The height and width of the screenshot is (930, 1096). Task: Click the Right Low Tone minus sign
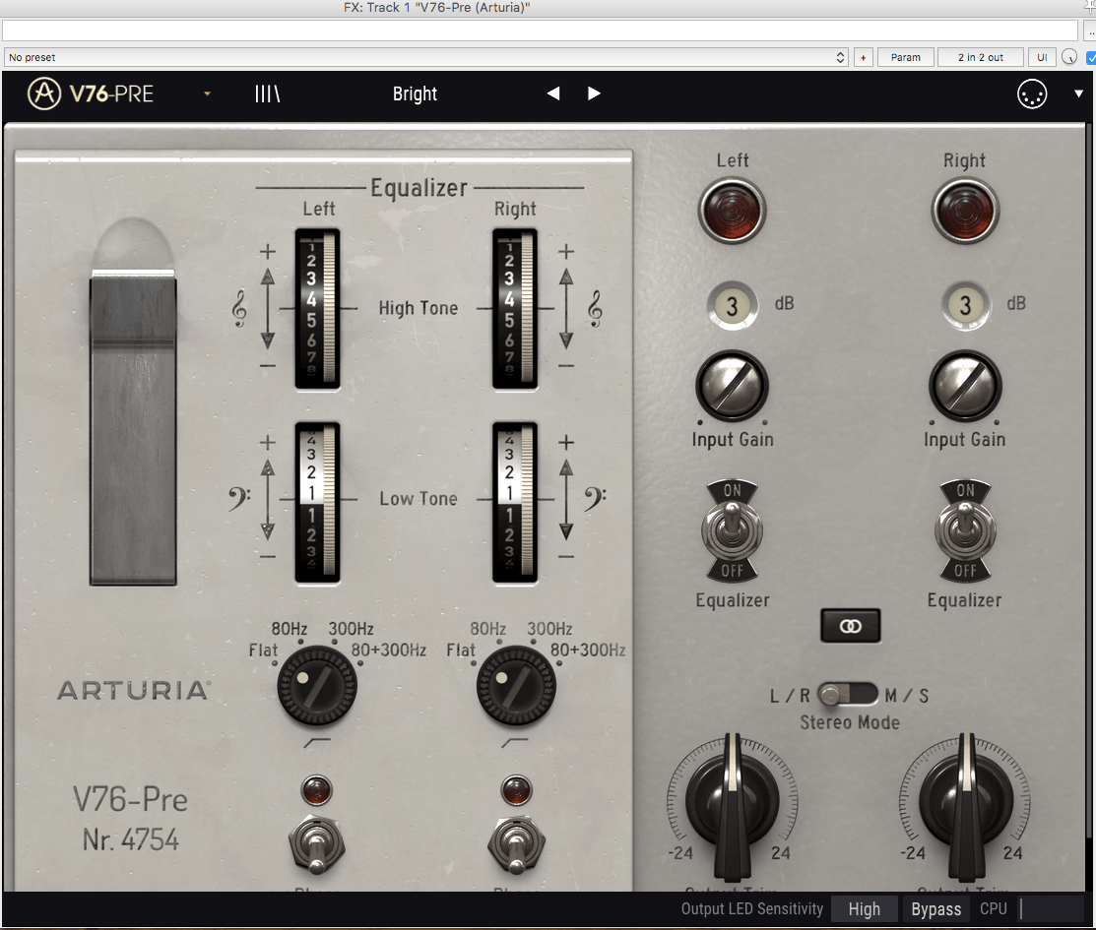point(566,557)
